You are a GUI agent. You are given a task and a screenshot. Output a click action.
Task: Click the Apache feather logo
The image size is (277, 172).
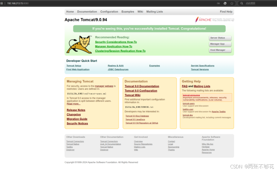point(214,20)
